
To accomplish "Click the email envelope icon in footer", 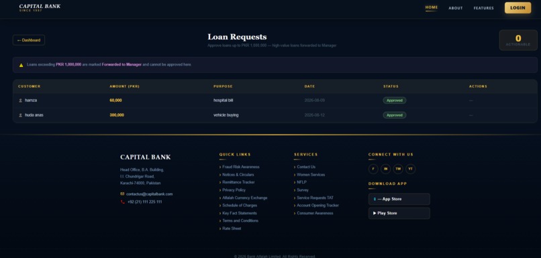I will 122,194.
